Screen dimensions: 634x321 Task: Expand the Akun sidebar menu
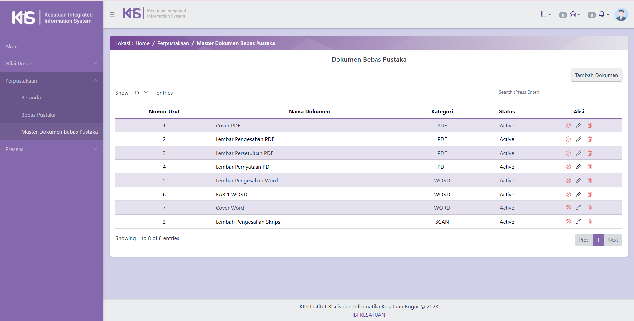point(52,47)
